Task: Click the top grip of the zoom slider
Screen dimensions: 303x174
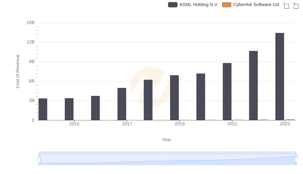Action: pos(167,152)
